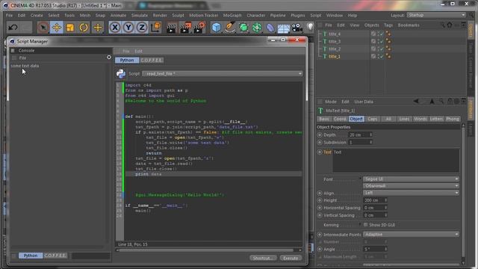Viewport: 478px width, 269px height.
Task: Select the spline Pen tool
Action: pos(230,28)
